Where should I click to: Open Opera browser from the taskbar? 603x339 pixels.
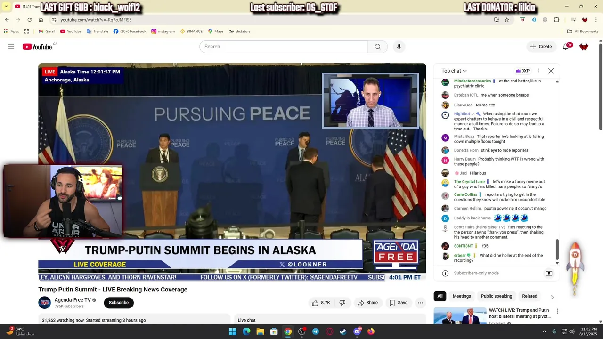(x=329, y=331)
